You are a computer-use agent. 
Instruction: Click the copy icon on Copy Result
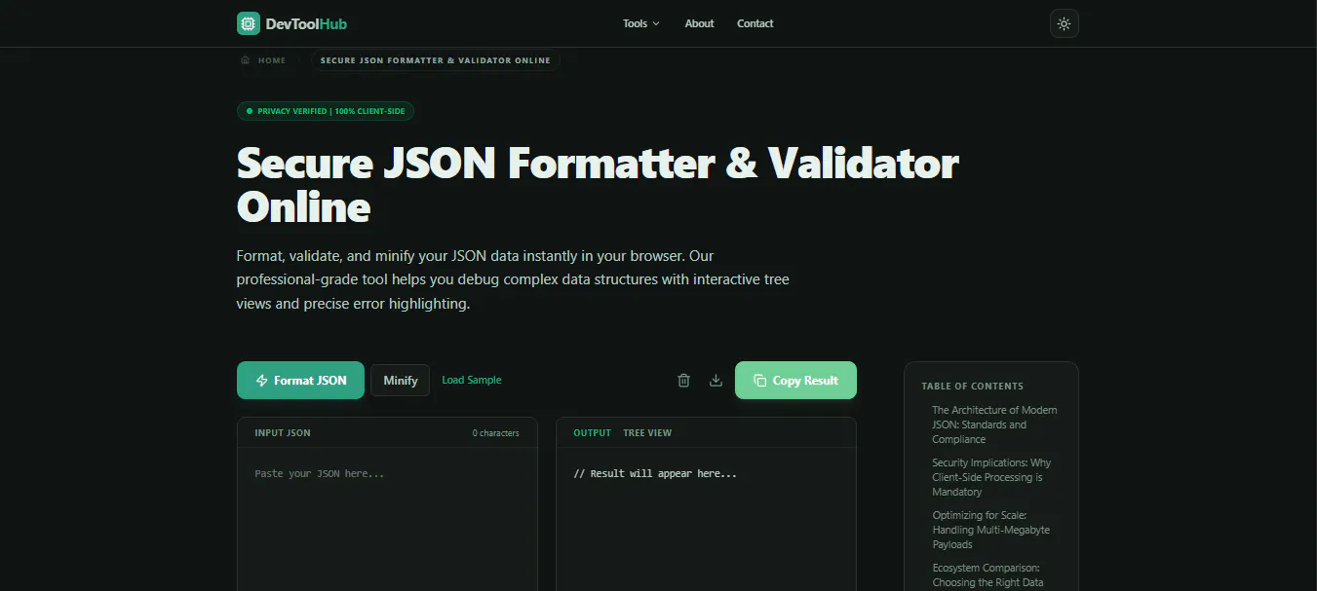pyautogui.click(x=760, y=381)
